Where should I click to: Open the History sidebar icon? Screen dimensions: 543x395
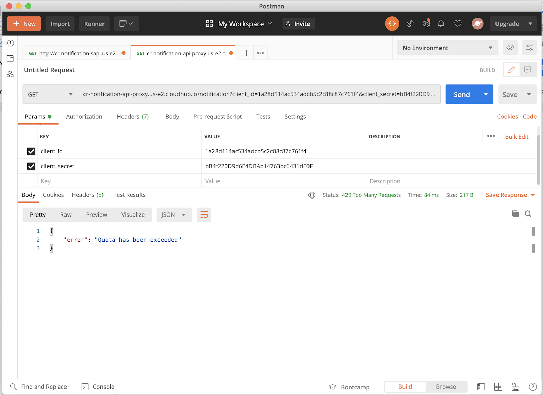tap(10, 43)
